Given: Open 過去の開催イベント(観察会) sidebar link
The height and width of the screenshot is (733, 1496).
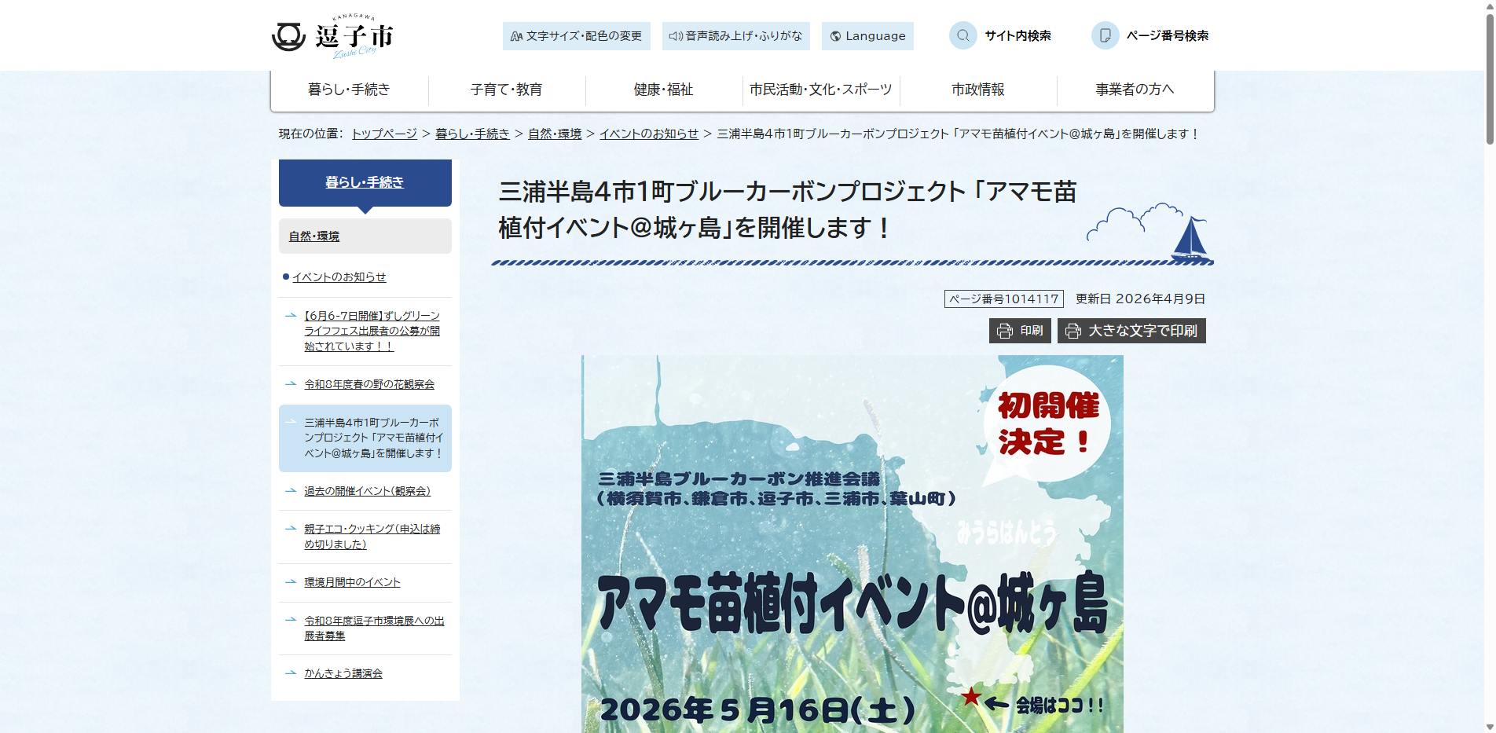Looking at the screenshot, I should [367, 491].
